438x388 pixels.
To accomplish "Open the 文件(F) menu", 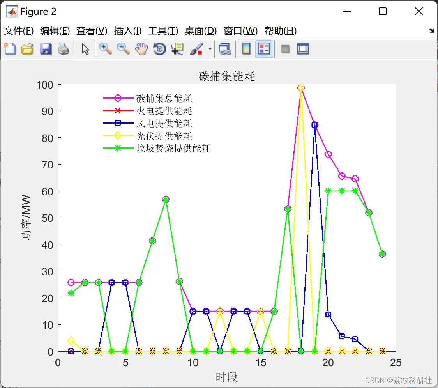I will point(19,30).
